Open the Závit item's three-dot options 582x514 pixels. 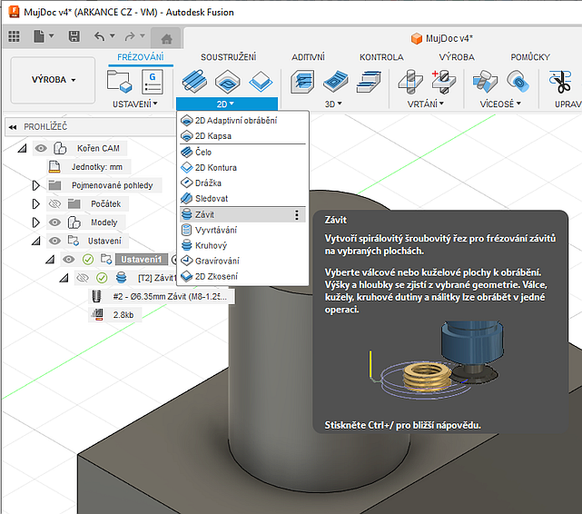tap(296, 215)
